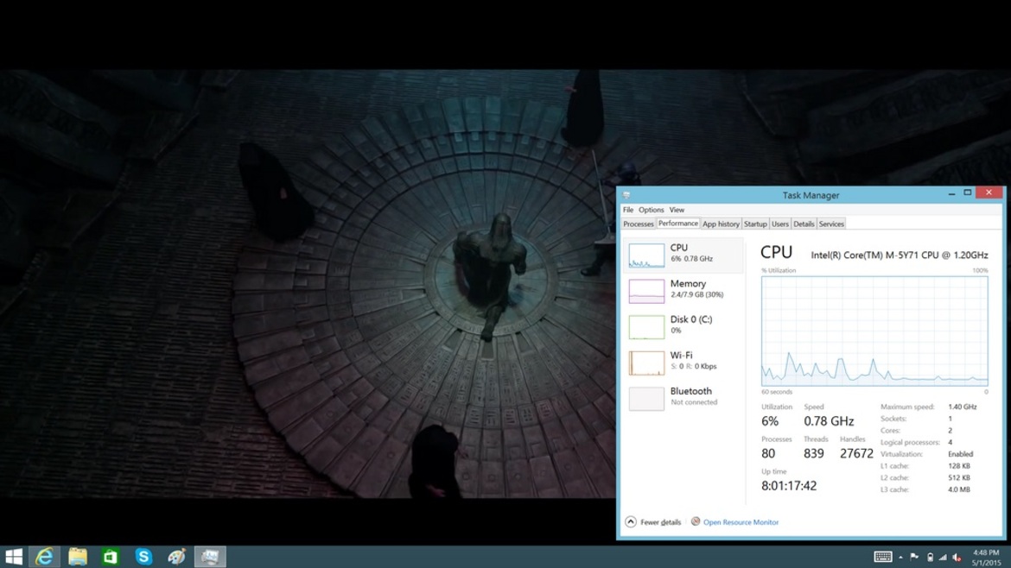Click the Intel Core M-5Y71 CPU name
The width and height of the screenshot is (1011, 568).
pyautogui.click(x=900, y=255)
